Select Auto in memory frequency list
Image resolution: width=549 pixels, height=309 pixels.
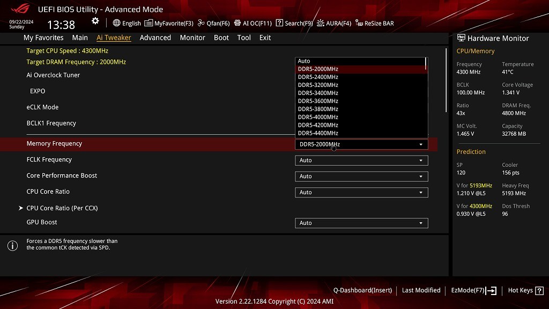(360, 61)
